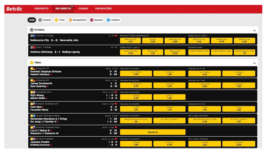
Task: Go to Promoções tab
Action: coord(103,9)
